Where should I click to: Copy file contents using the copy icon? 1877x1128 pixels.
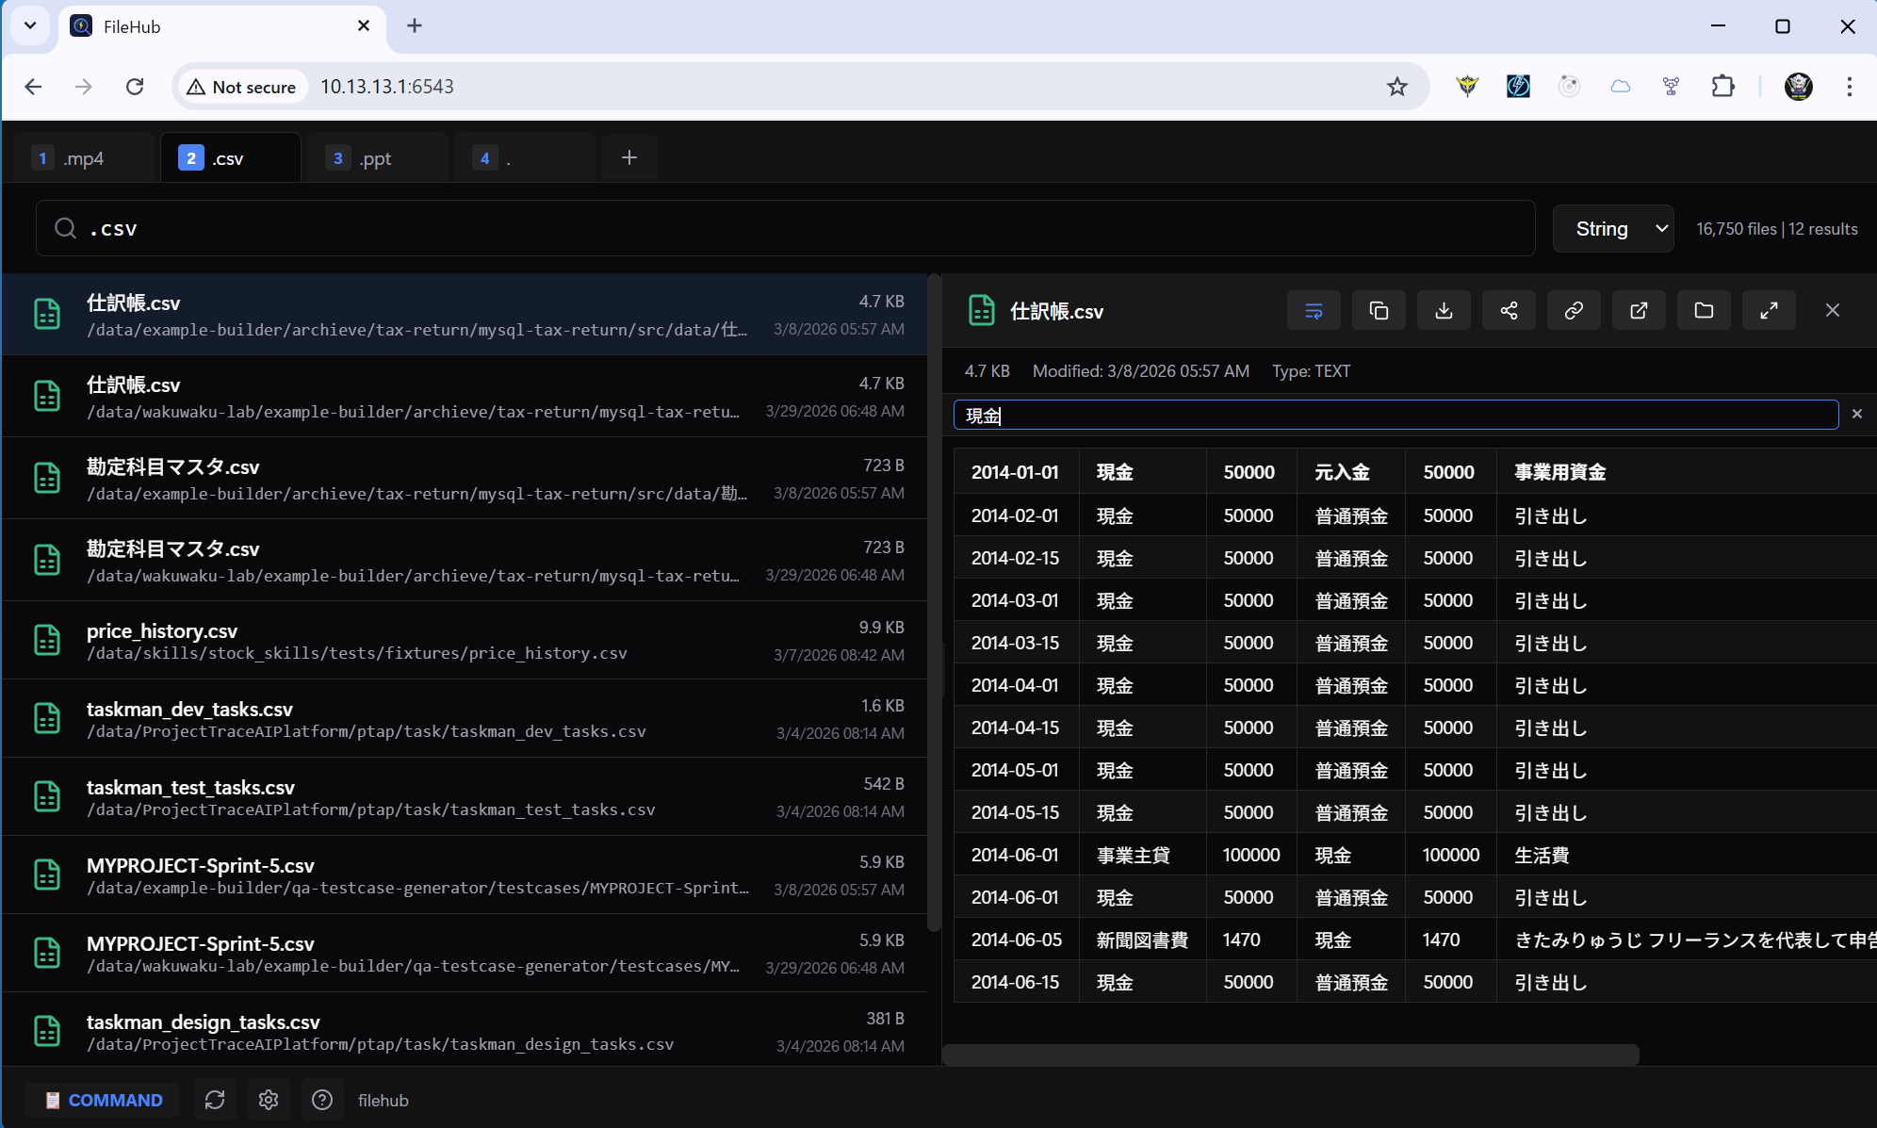point(1379,310)
